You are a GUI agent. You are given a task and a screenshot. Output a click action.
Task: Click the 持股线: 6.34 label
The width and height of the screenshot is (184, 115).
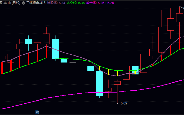coord(56,3)
